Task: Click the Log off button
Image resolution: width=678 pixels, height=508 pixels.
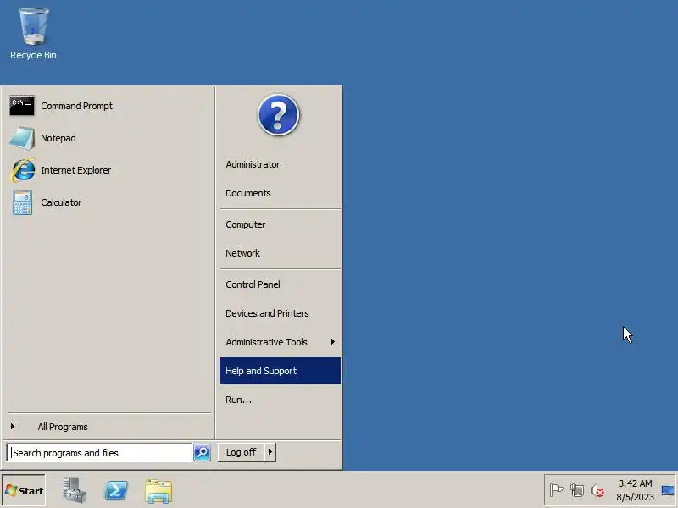Action: tap(241, 452)
